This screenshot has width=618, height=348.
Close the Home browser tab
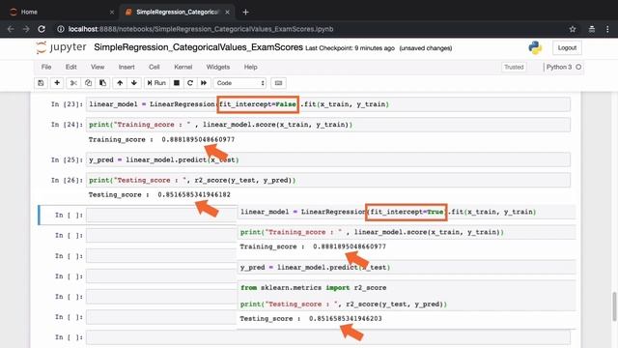click(x=112, y=13)
